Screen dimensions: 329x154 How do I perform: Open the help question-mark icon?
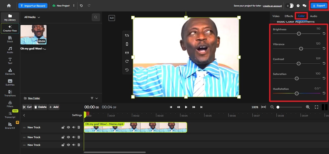(x=298, y=6)
